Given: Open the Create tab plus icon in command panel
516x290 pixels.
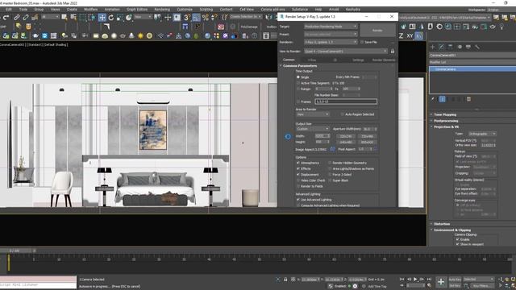Looking at the screenshot, I should [433, 47].
